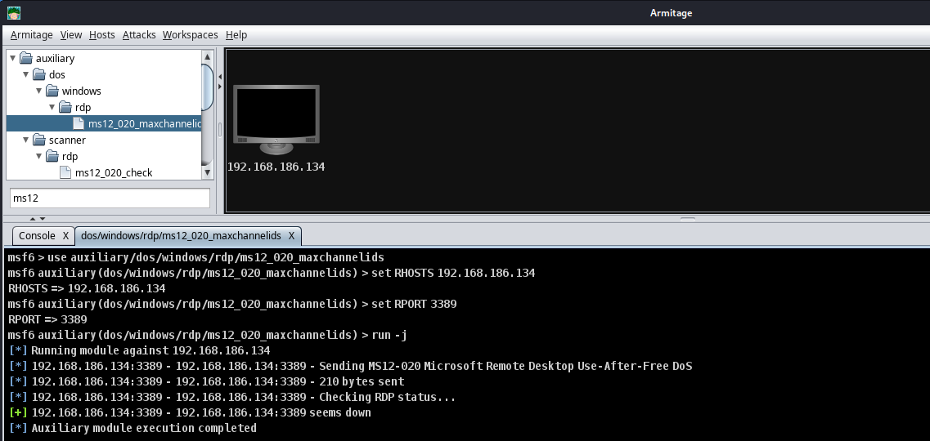Image resolution: width=930 pixels, height=441 pixels.
Task: Click the module tree scrollbar thumb
Action: 208,87
